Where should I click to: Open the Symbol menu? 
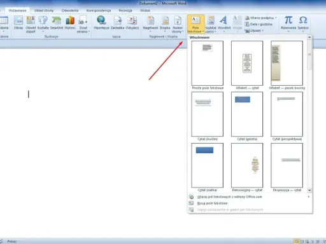coord(303,24)
